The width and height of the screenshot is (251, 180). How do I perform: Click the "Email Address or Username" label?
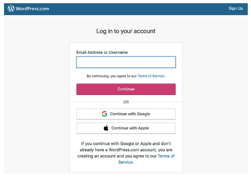(102, 53)
